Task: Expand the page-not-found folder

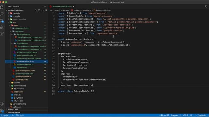Action: (x=22, y=28)
